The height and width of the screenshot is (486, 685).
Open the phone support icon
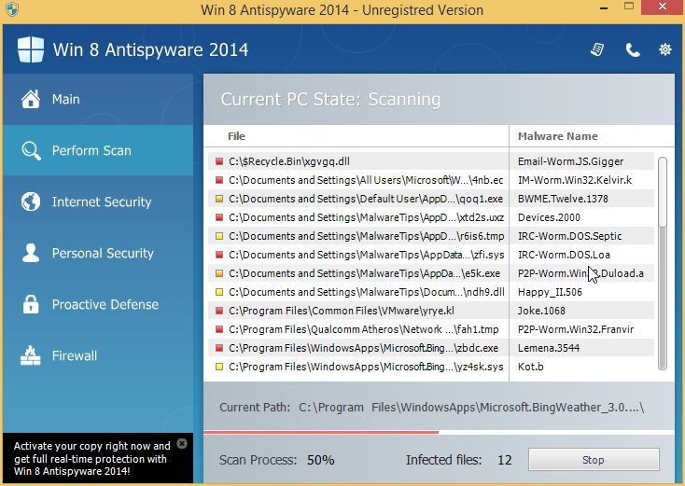pyautogui.click(x=633, y=50)
